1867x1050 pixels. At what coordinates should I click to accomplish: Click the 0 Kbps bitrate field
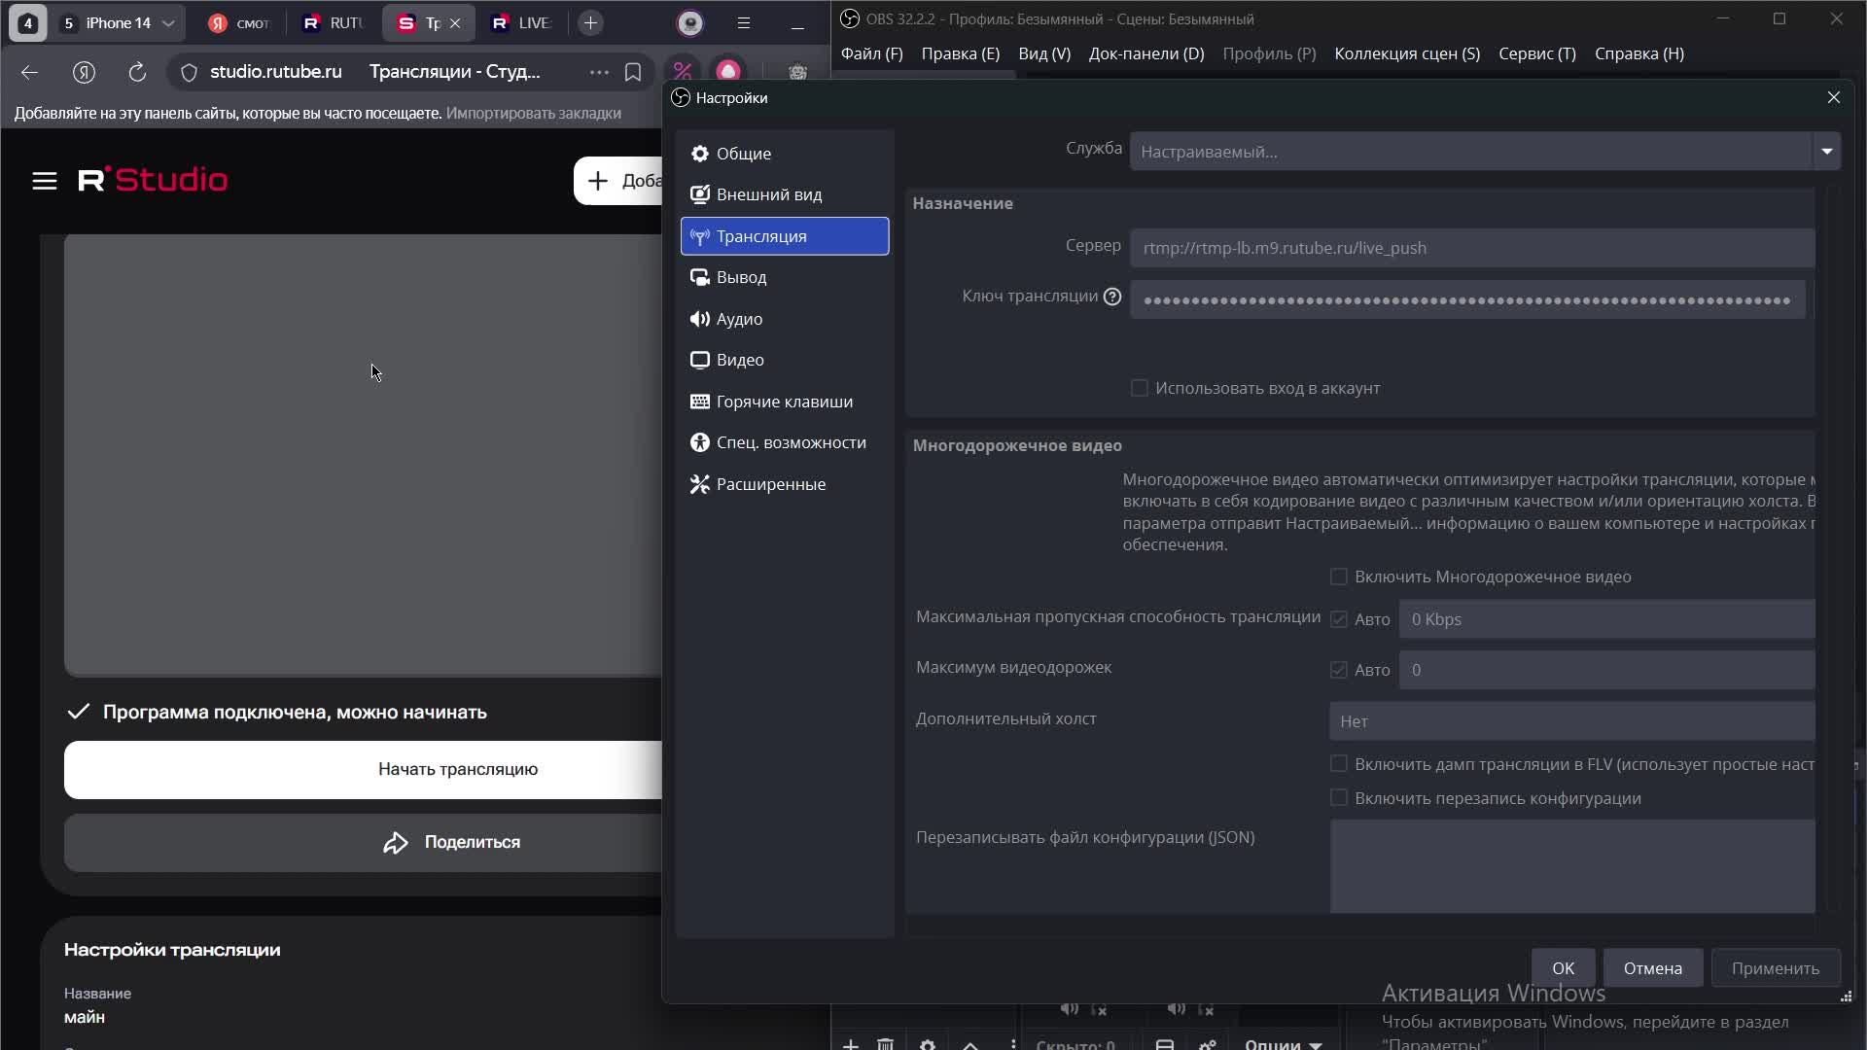[x=1606, y=619]
